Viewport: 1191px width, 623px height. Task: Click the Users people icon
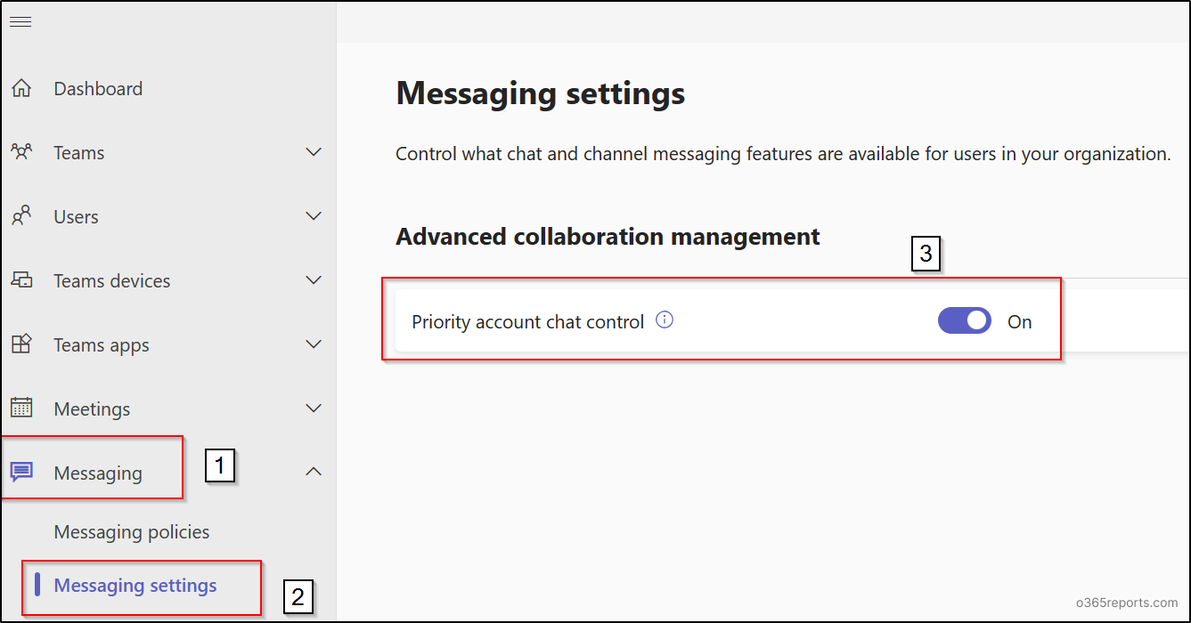point(21,216)
